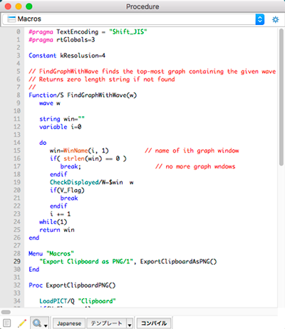Click the 'i += 1' line
285x329 pixels.
point(60,214)
